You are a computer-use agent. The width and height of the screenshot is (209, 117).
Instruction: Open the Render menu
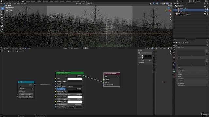[x=10, y=1]
